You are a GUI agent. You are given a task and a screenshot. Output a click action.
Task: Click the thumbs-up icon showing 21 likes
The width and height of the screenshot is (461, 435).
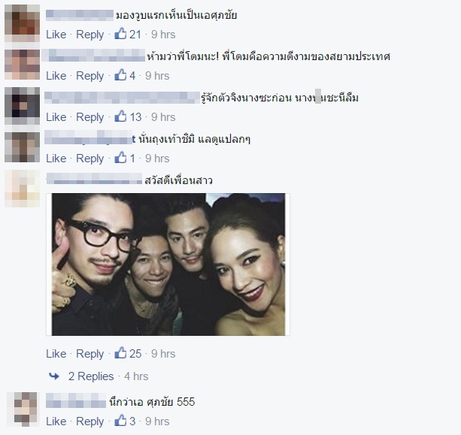pyautogui.click(x=120, y=34)
